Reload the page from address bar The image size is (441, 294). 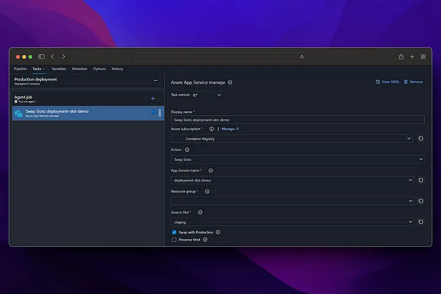(x=302, y=56)
